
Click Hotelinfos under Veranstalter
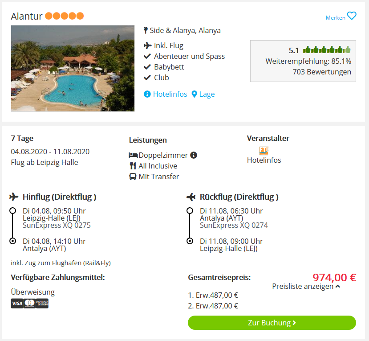click(264, 160)
